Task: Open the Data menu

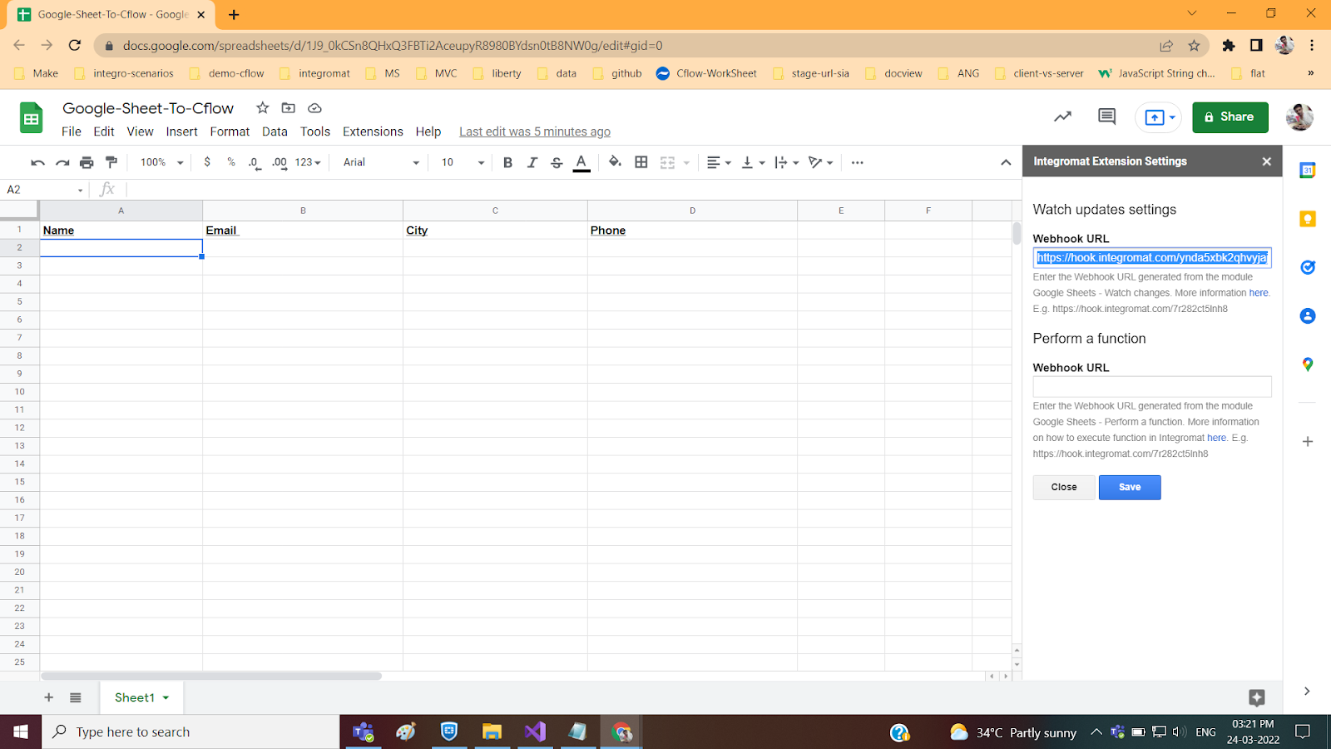Action: tap(275, 131)
